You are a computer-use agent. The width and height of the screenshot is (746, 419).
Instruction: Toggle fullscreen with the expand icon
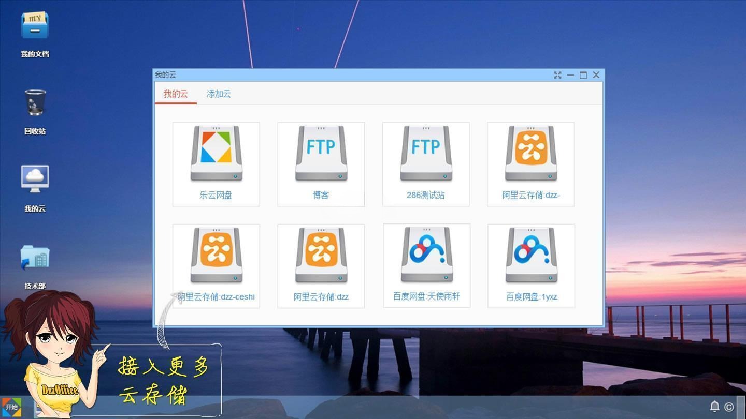click(x=557, y=75)
